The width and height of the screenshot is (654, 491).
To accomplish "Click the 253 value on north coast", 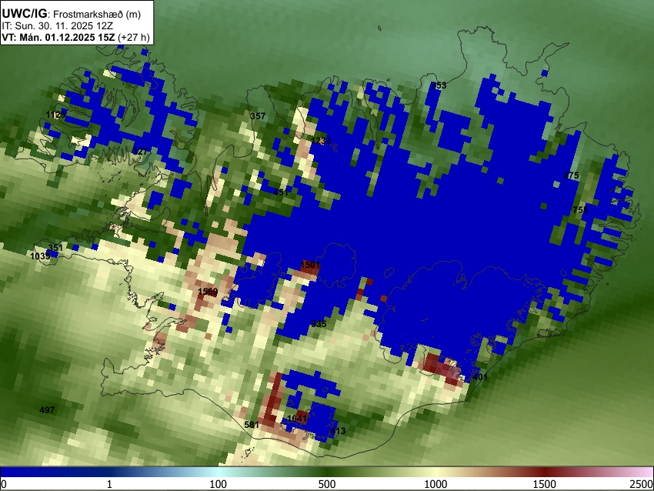I will tap(439, 85).
